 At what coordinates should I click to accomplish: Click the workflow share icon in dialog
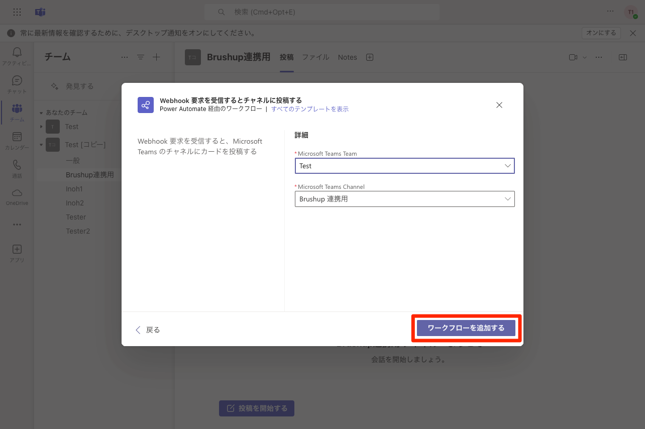pos(146,105)
